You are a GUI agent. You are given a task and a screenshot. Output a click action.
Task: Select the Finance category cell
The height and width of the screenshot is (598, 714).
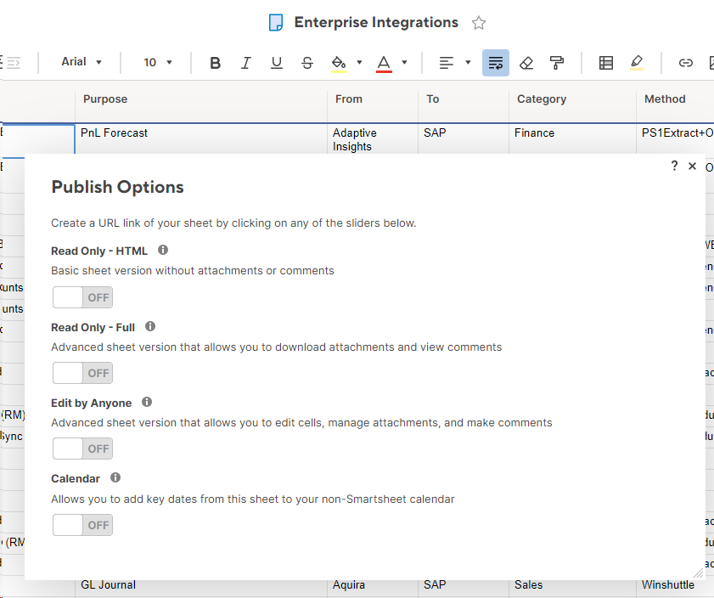coord(572,138)
